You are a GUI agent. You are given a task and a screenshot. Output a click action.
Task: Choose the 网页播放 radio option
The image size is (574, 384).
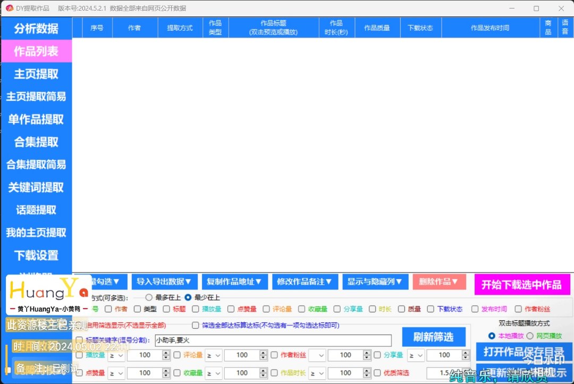click(530, 336)
